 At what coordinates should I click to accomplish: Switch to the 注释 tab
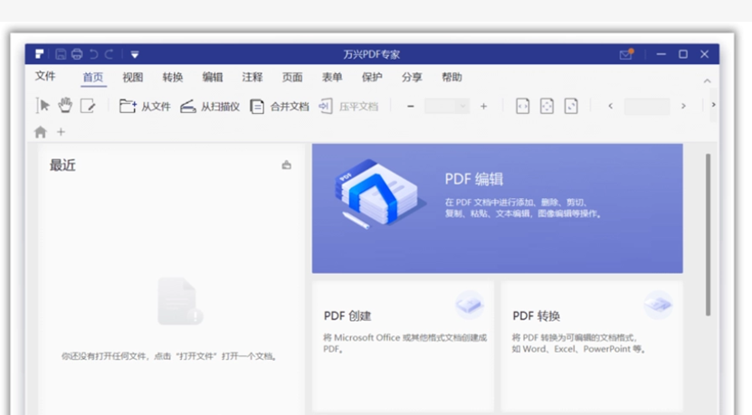252,77
